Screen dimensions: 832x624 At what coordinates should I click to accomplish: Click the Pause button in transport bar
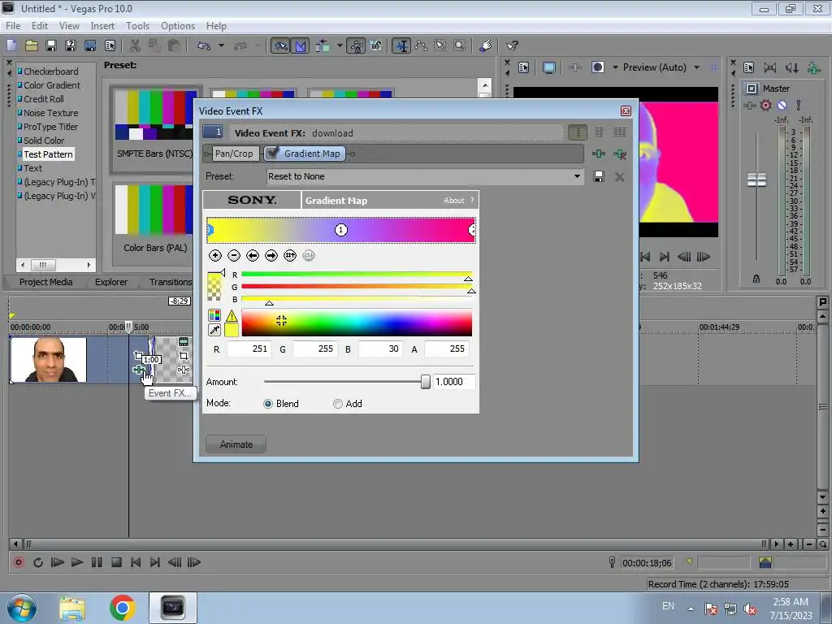[97, 562]
